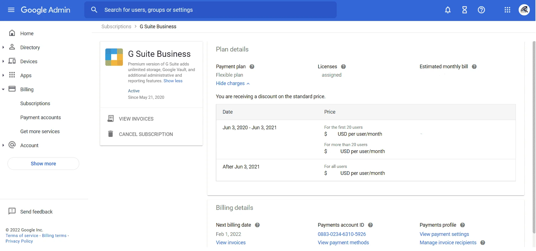Open the main hamburger menu
This screenshot has width=536, height=251.
(11, 10)
